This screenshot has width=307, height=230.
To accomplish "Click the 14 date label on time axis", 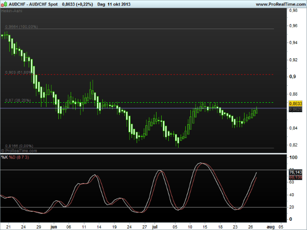I will pos(99,227).
